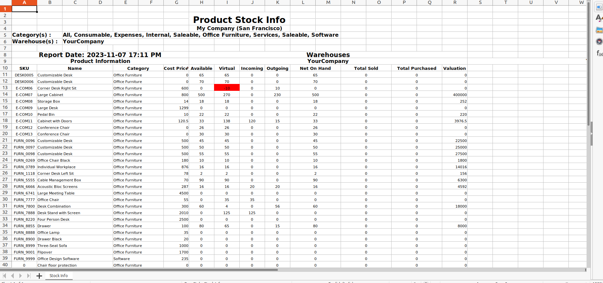Select the red Virtual cell showing -10

coord(227,88)
